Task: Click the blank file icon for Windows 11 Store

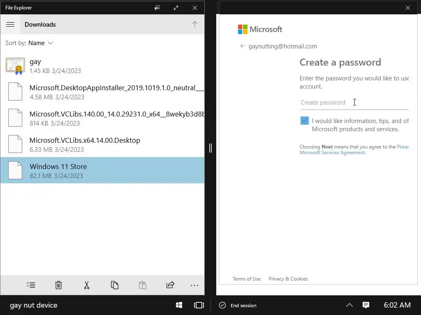Action: click(x=15, y=170)
